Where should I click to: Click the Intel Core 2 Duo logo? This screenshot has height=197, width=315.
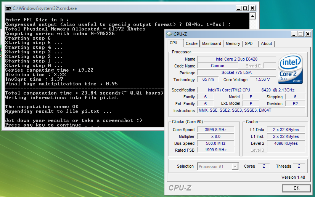point(291,69)
